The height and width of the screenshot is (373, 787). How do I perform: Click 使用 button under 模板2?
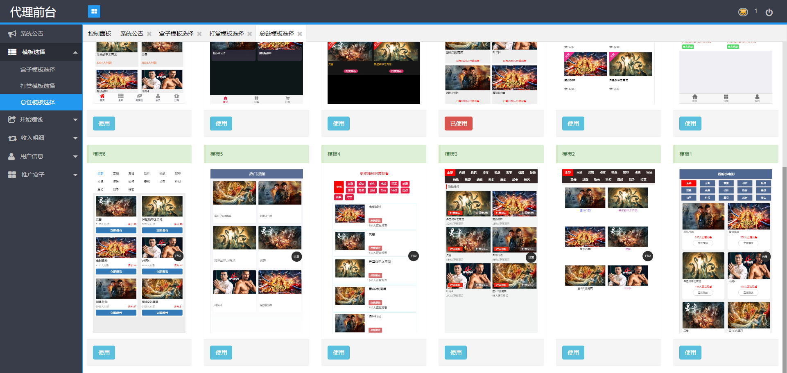(573, 353)
